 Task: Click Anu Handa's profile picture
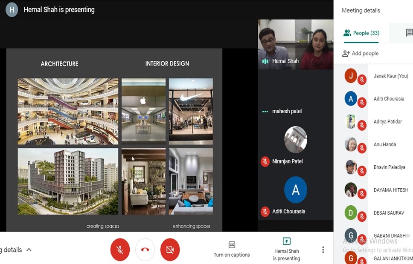(x=351, y=144)
